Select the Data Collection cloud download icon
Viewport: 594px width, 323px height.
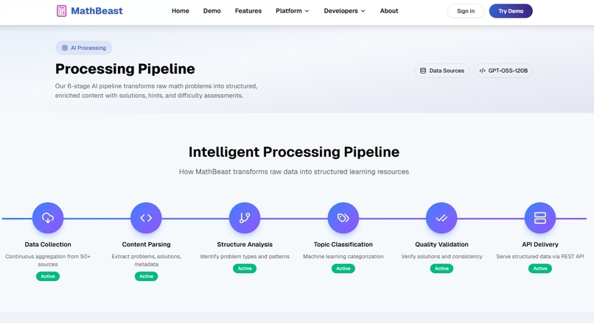pos(48,218)
